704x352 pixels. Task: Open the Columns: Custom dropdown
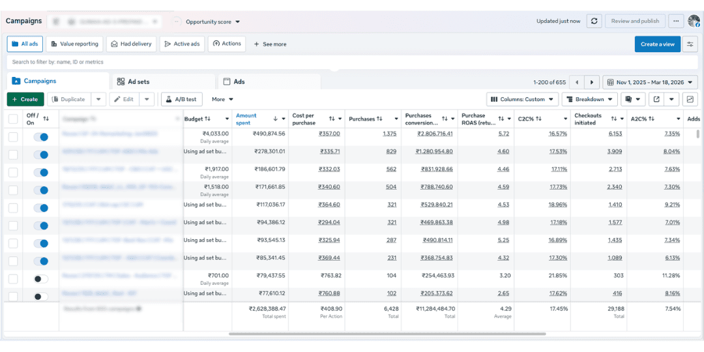[x=522, y=99]
